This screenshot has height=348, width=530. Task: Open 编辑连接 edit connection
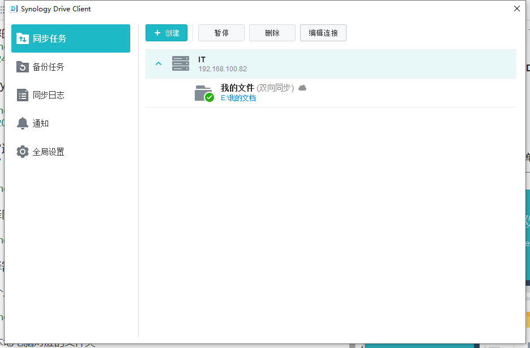point(323,33)
